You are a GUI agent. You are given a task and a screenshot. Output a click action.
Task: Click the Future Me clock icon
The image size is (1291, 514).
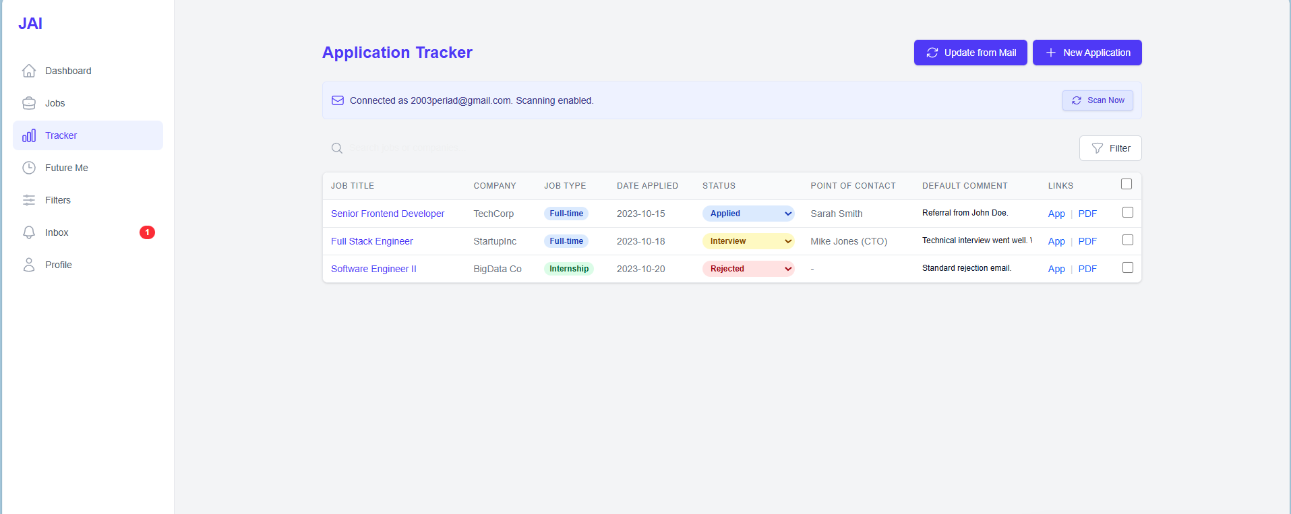click(x=29, y=168)
